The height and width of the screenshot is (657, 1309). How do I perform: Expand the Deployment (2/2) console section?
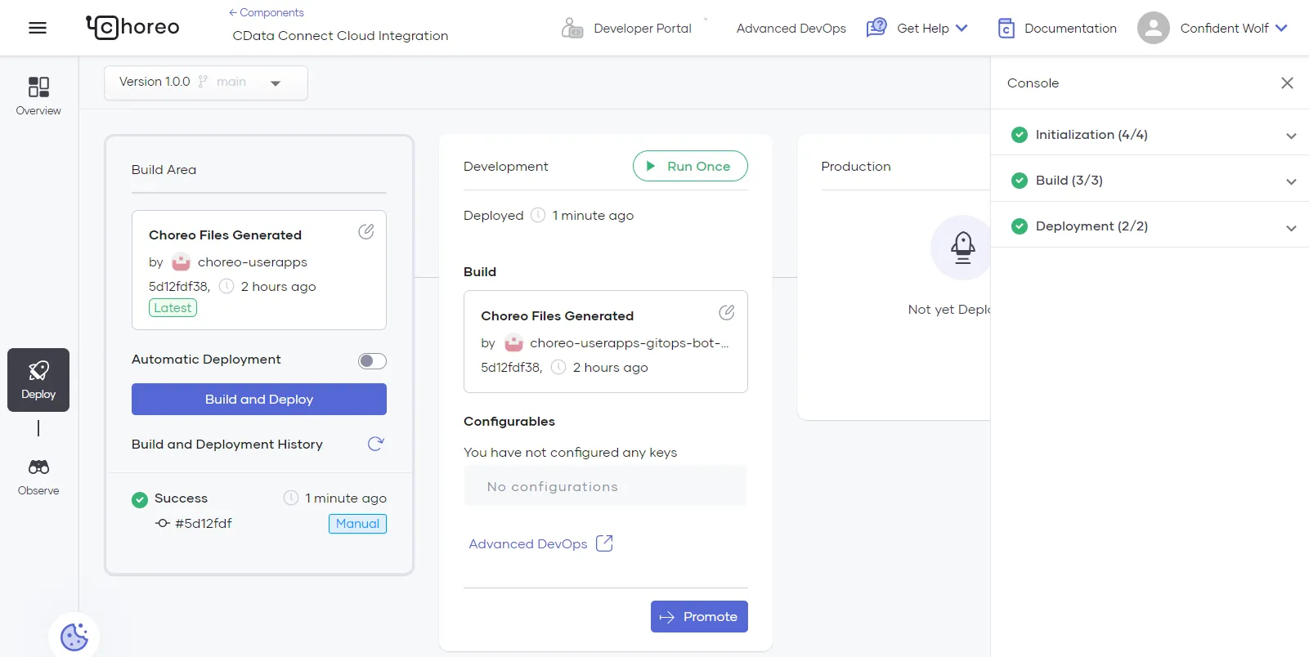pos(1291,228)
